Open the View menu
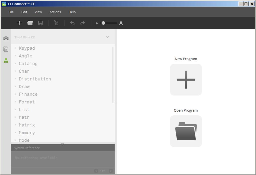This screenshot has height=175, width=256. (x=38, y=12)
